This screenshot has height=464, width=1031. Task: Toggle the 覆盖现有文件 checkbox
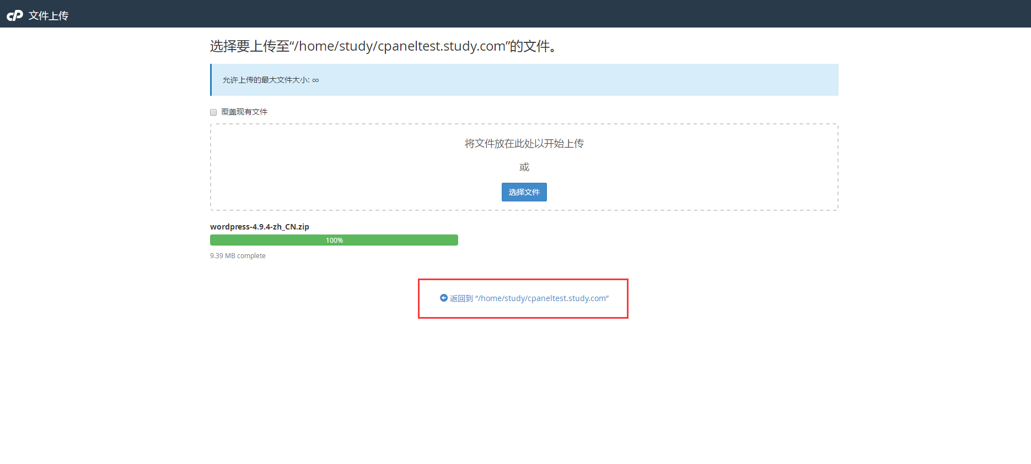click(x=213, y=112)
